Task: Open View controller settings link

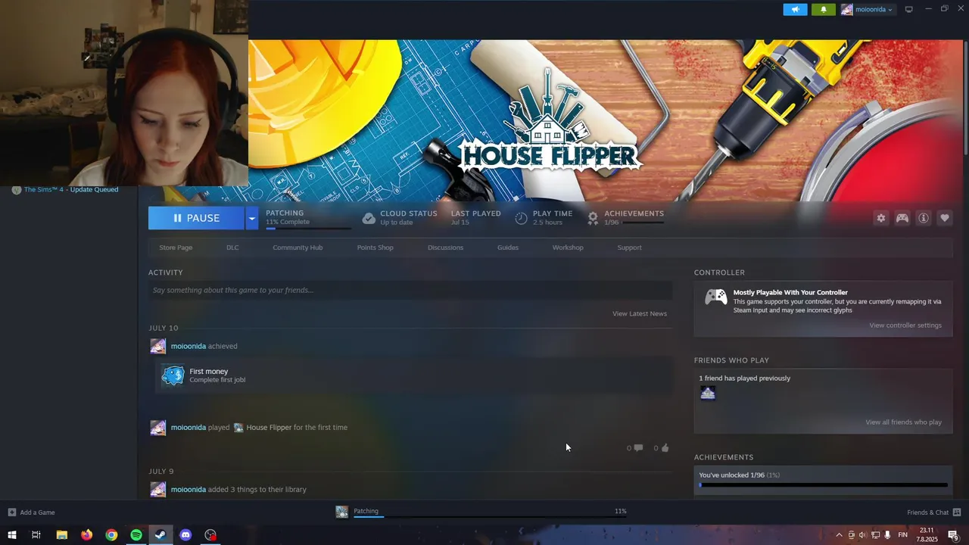Action: 905,325
